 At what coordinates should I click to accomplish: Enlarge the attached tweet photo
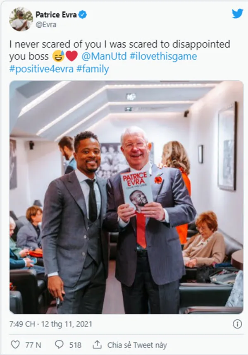pyautogui.click(x=126, y=197)
